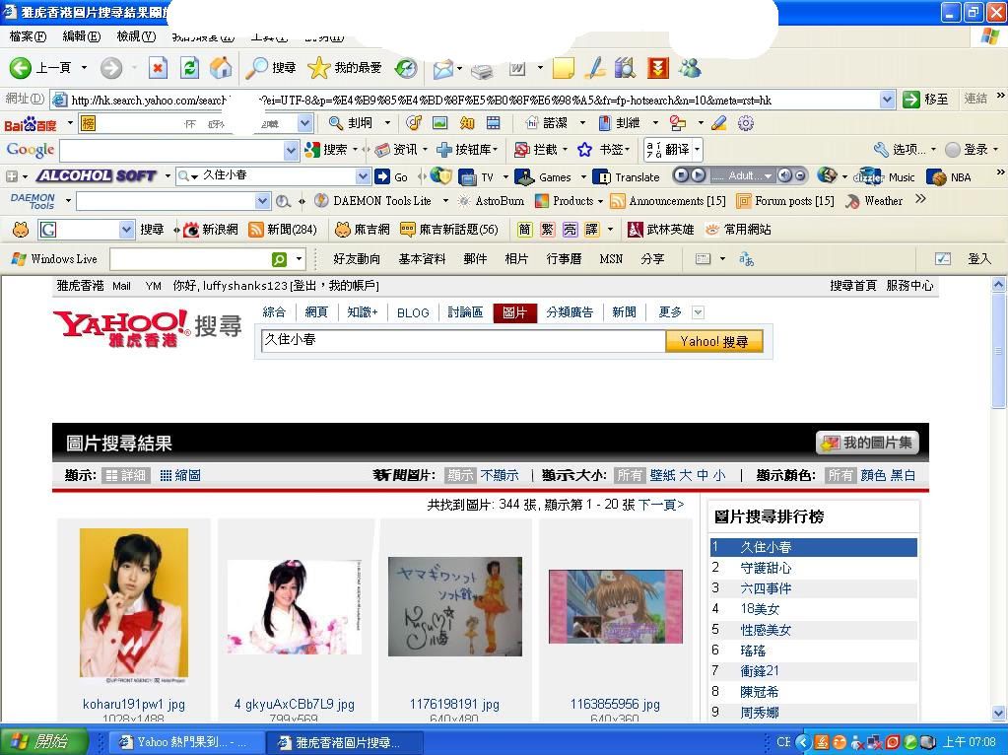Switch to 知識+ search tab
Viewport: 1008px width, 755px height.
pyautogui.click(x=363, y=312)
